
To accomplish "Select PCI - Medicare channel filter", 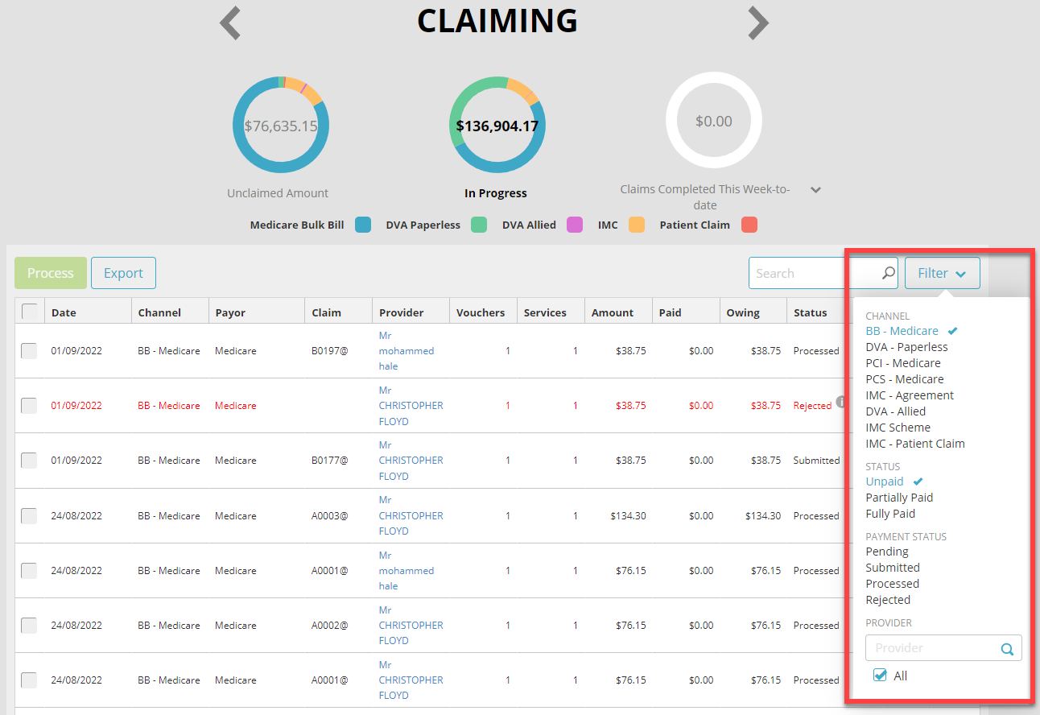I will tap(903, 363).
